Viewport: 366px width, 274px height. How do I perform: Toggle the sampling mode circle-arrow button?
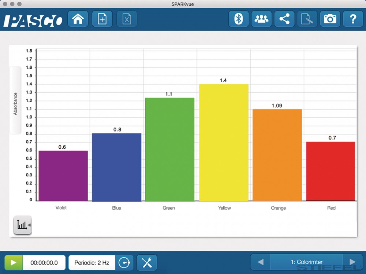(124, 262)
